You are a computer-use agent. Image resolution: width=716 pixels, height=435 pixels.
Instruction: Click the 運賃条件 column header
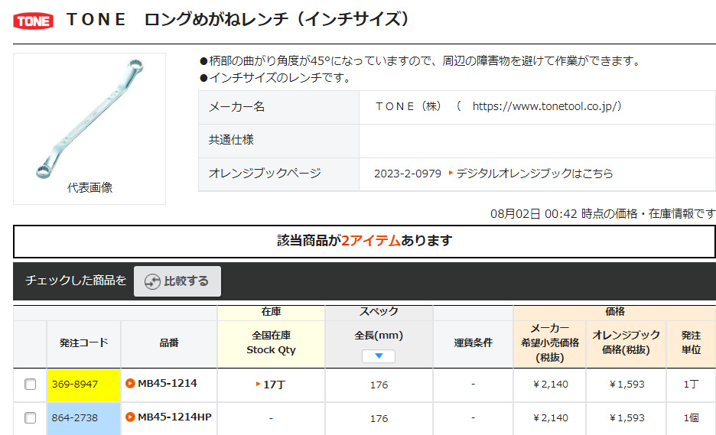[x=473, y=343]
